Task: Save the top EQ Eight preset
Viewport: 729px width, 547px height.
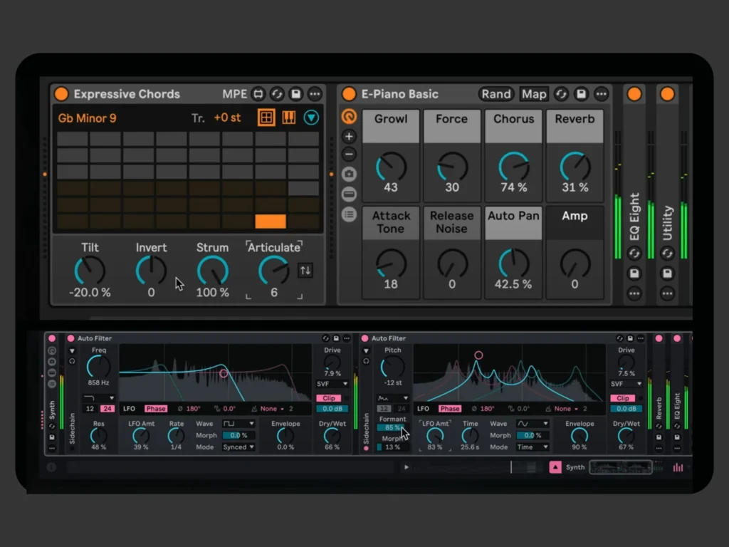Action: point(634,273)
